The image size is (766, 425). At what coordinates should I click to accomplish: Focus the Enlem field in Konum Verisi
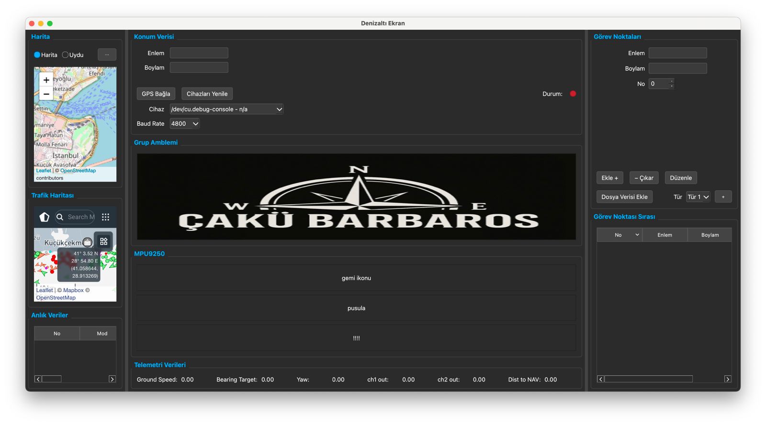click(199, 53)
